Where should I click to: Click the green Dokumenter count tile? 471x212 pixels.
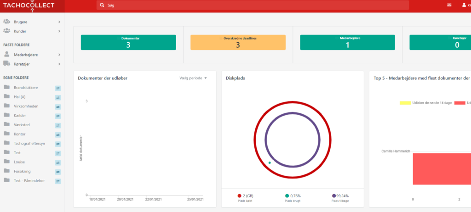pos(128,42)
